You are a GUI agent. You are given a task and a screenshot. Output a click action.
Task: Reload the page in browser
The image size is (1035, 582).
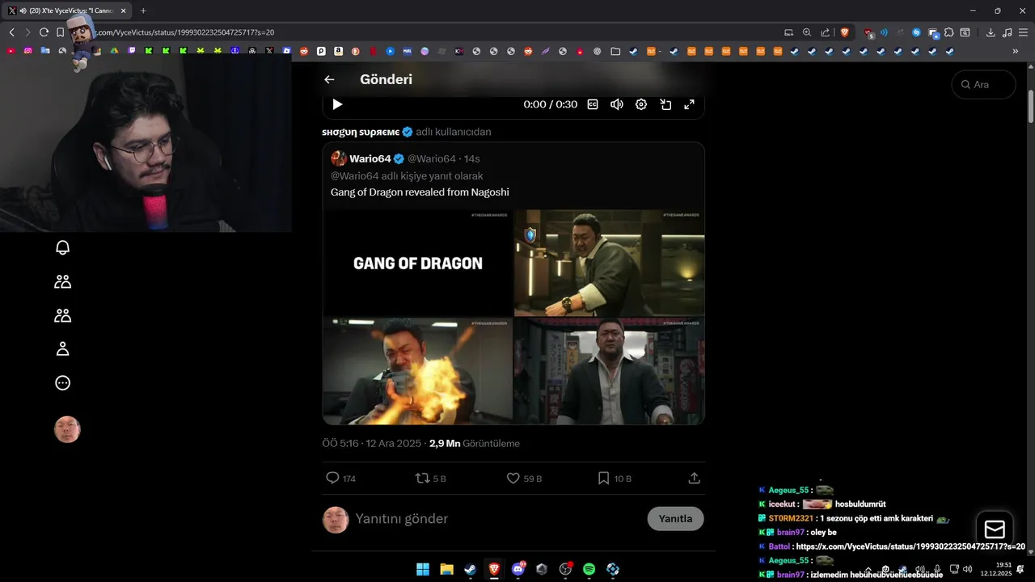click(x=44, y=32)
